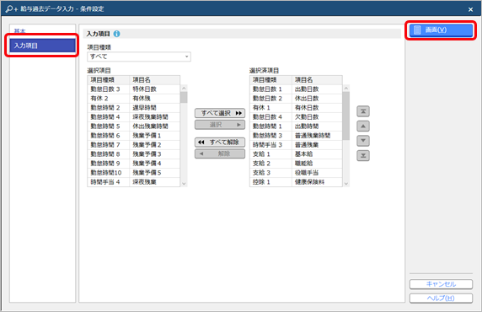
Task: Select 出勤日数 row in 選択済項目 list
Action: click(x=296, y=89)
